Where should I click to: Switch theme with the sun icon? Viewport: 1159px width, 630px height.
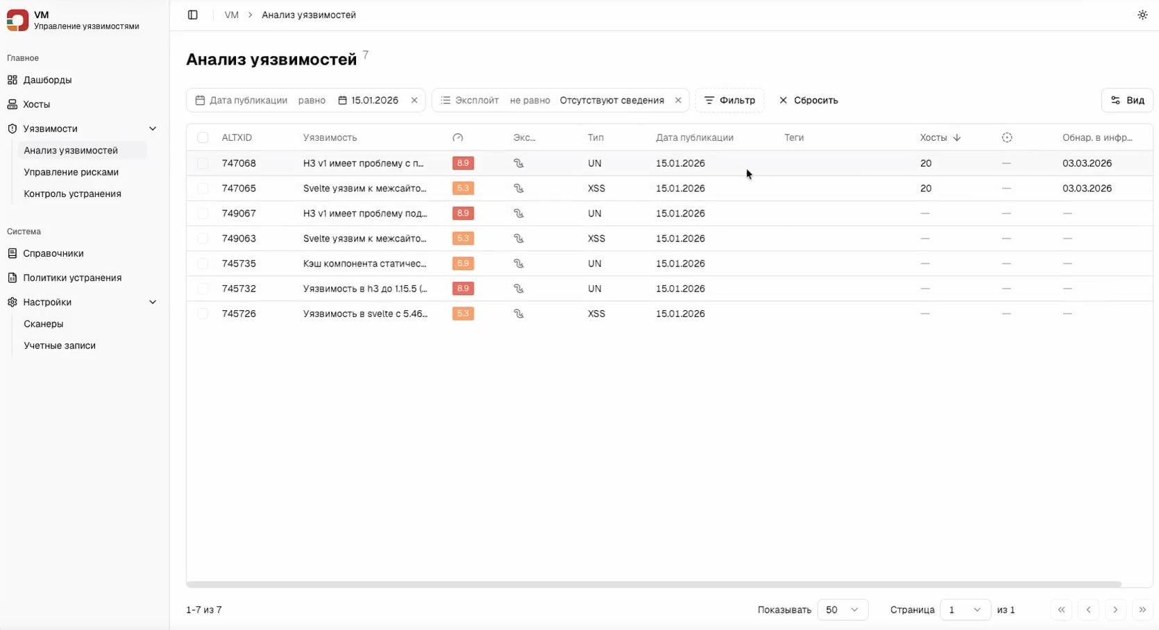pyautogui.click(x=1142, y=15)
